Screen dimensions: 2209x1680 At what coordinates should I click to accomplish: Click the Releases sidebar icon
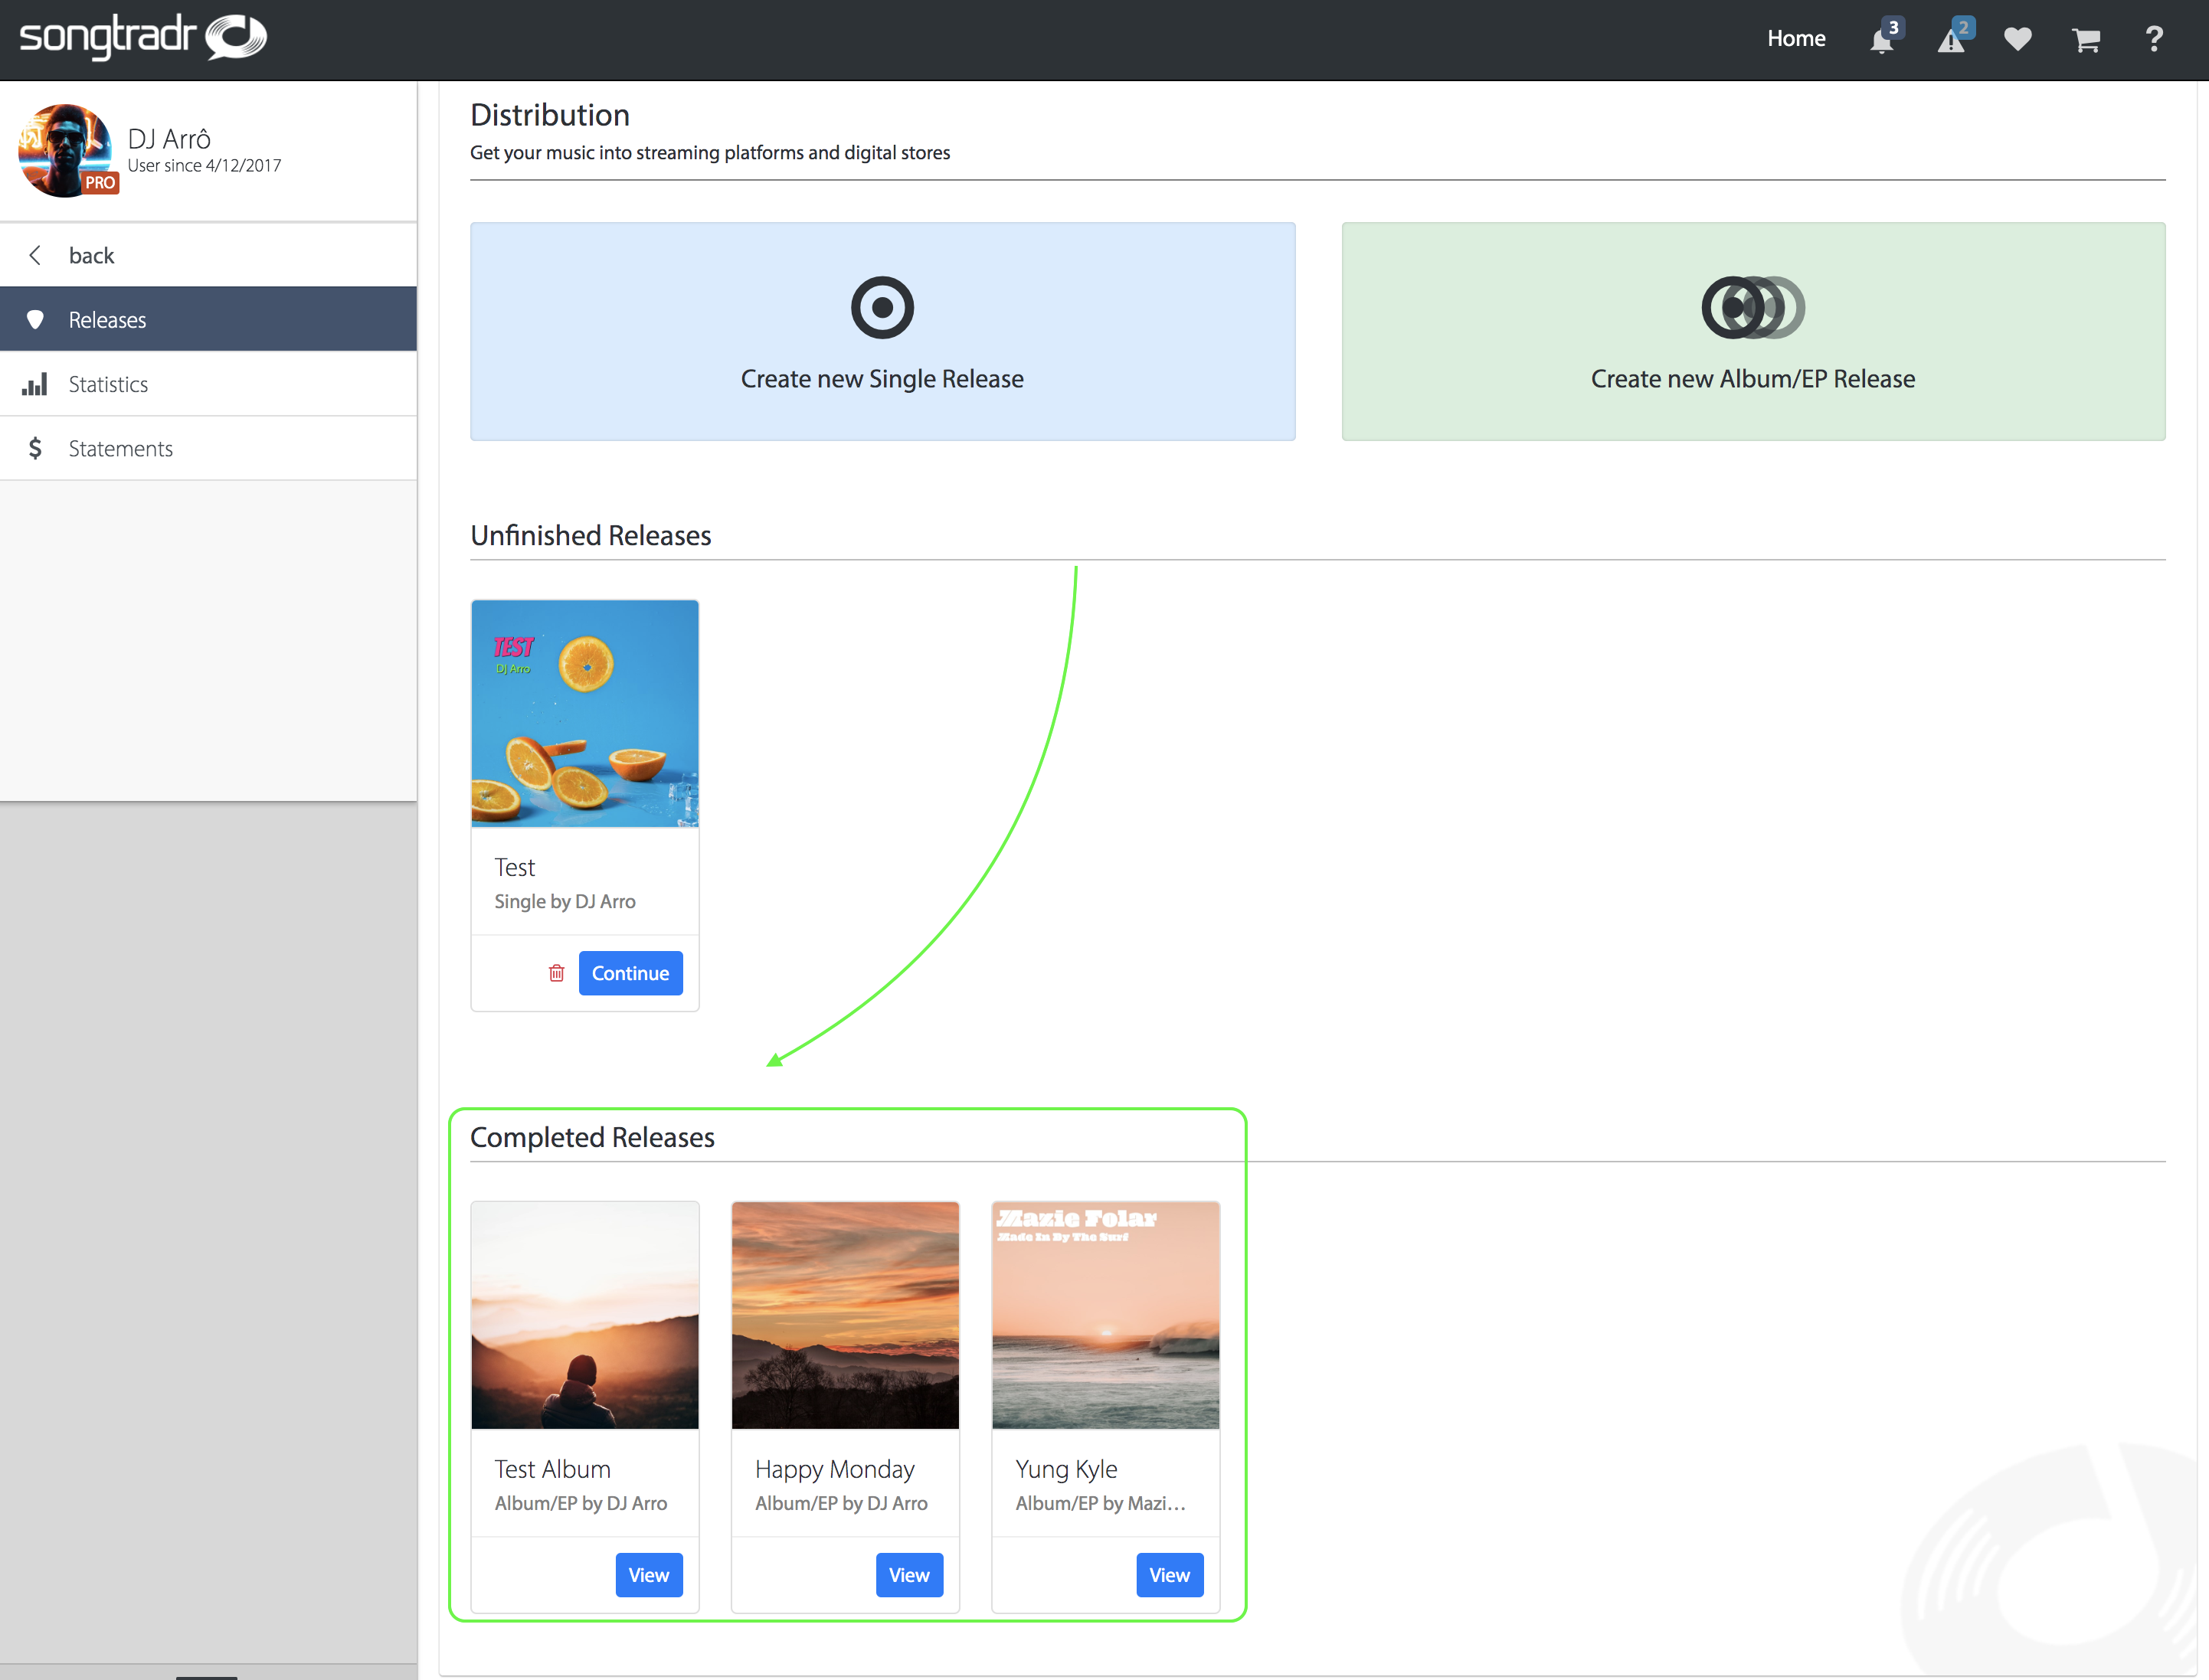(35, 320)
